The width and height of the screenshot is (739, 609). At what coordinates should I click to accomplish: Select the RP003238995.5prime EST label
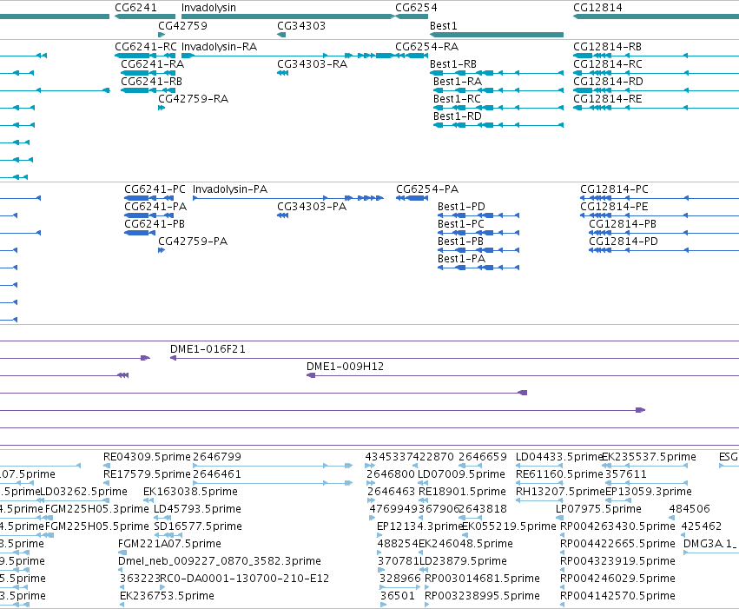(x=482, y=596)
